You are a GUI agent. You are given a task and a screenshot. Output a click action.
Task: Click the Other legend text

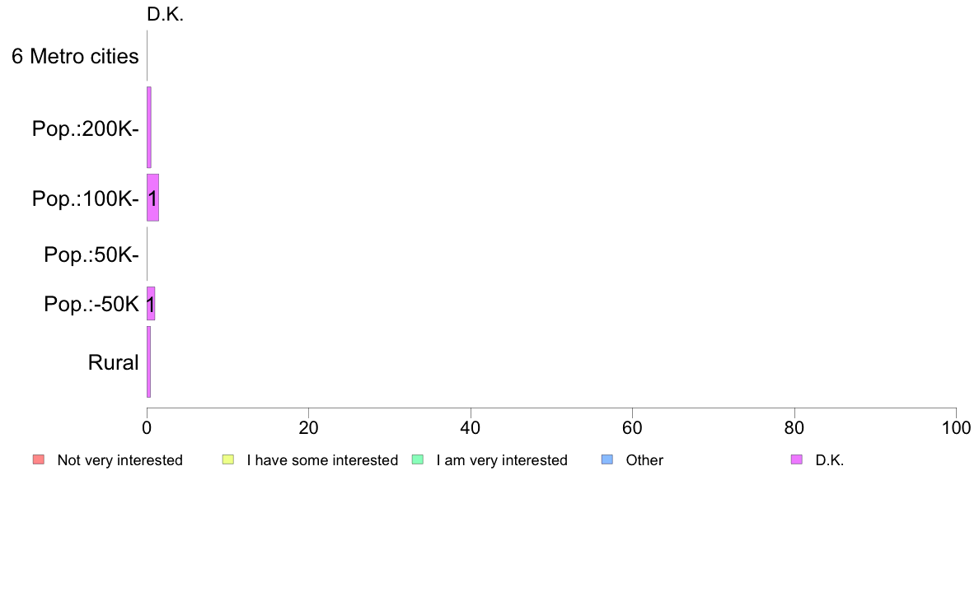pos(644,460)
